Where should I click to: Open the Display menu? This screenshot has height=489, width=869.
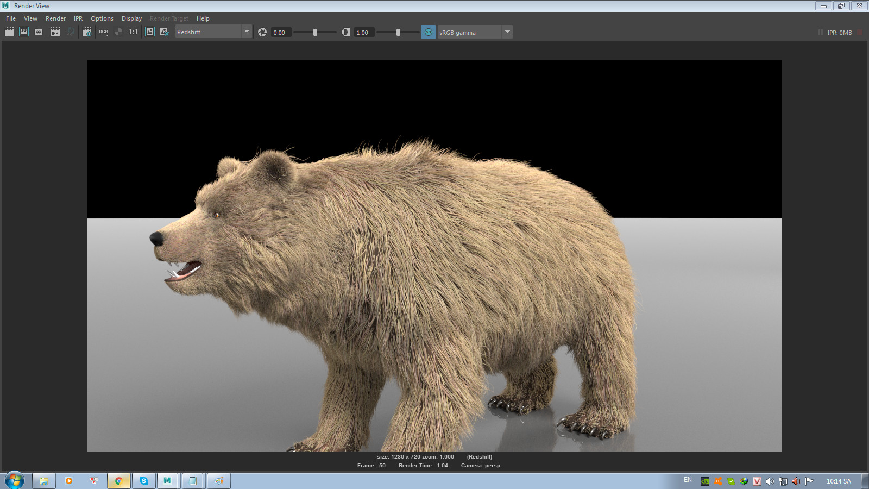131,18
